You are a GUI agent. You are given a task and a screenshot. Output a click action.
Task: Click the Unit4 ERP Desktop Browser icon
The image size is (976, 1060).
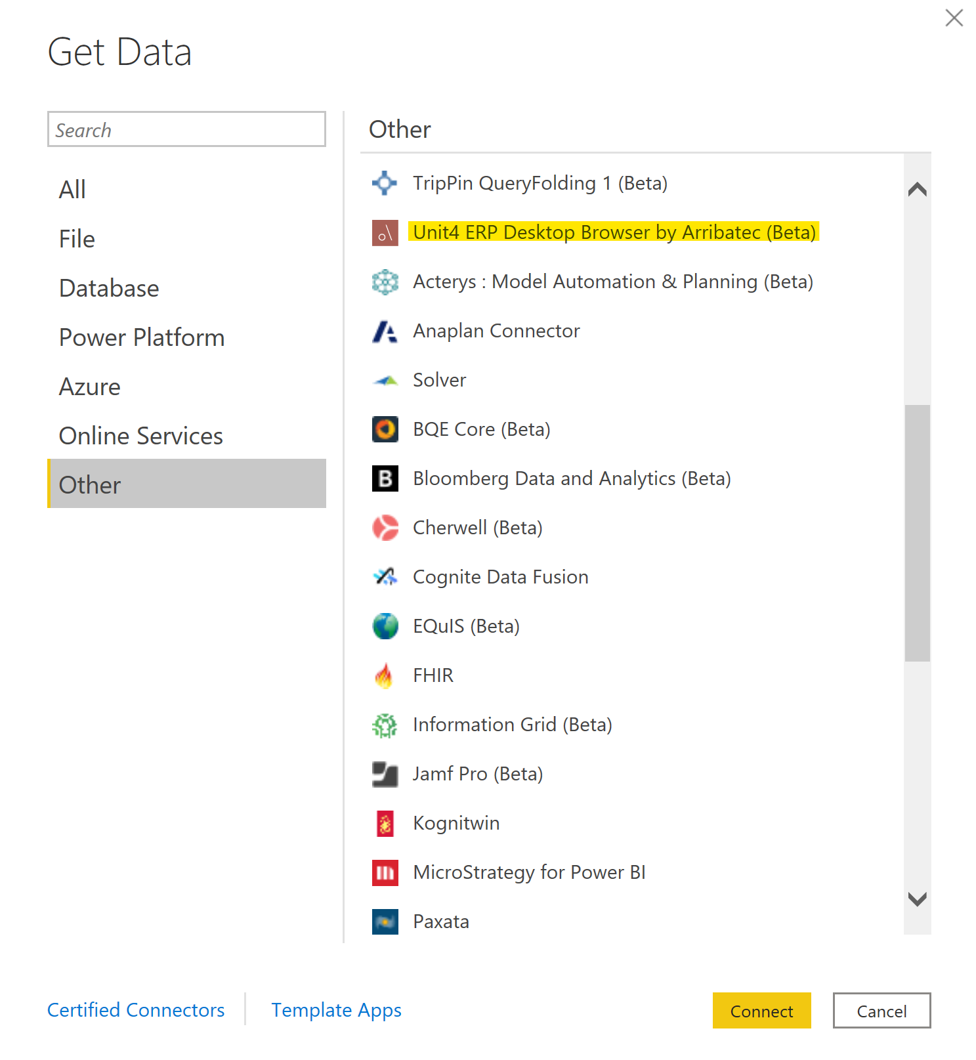(x=385, y=232)
